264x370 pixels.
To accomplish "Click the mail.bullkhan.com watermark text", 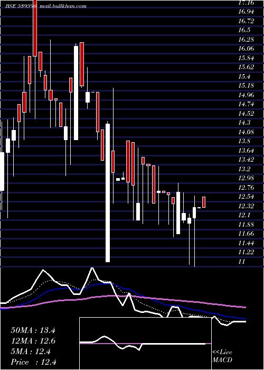I will [x=63, y=6].
